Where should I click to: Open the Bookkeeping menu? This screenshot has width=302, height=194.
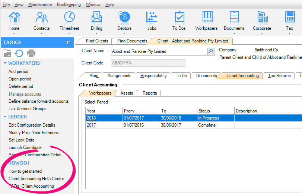[69, 4]
